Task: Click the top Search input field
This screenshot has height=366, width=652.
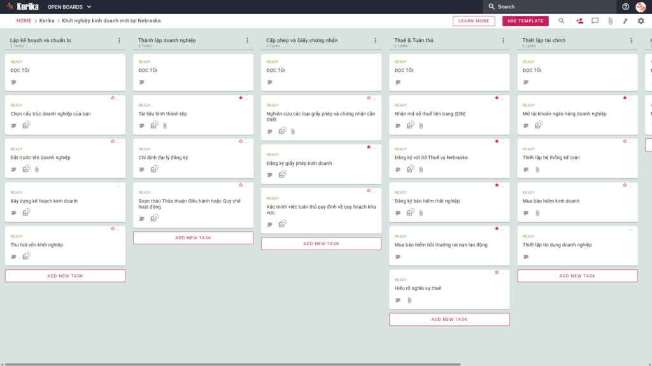Action: point(549,6)
